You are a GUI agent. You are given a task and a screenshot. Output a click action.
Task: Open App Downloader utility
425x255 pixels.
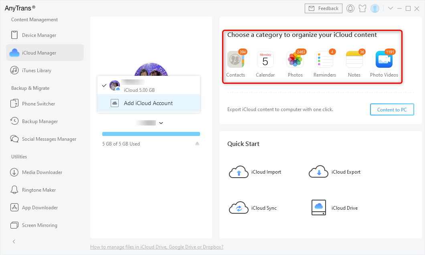point(45,208)
